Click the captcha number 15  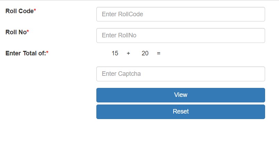click(115, 53)
